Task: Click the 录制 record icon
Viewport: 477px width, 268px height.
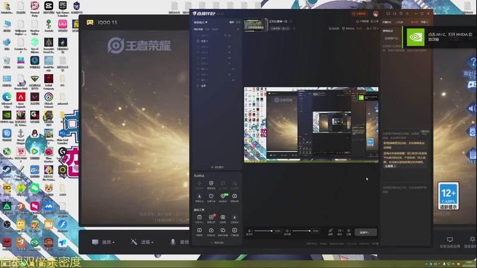Action: click(339, 232)
